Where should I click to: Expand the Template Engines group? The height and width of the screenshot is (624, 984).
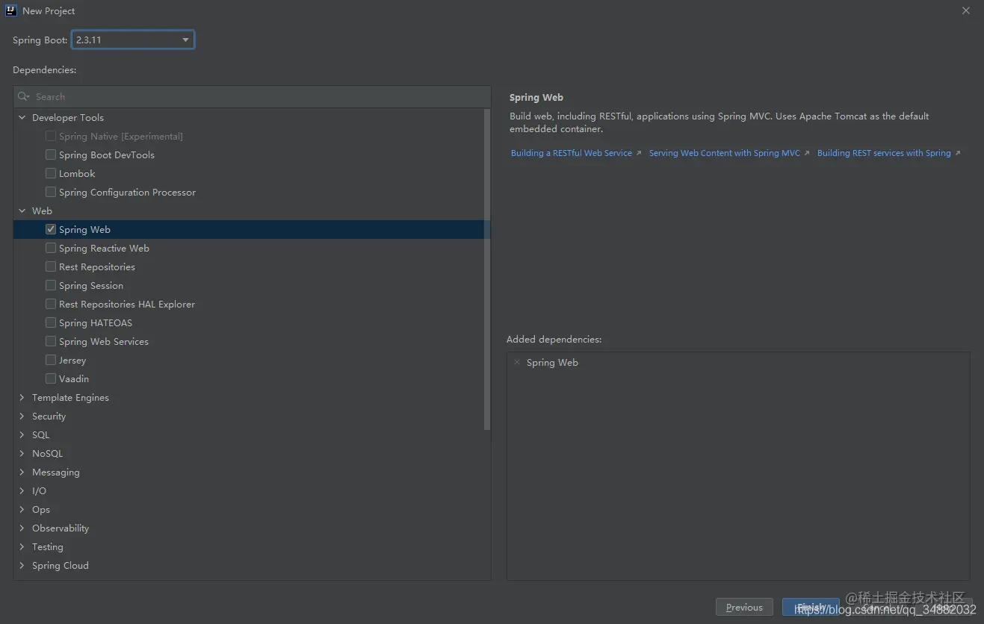22,397
